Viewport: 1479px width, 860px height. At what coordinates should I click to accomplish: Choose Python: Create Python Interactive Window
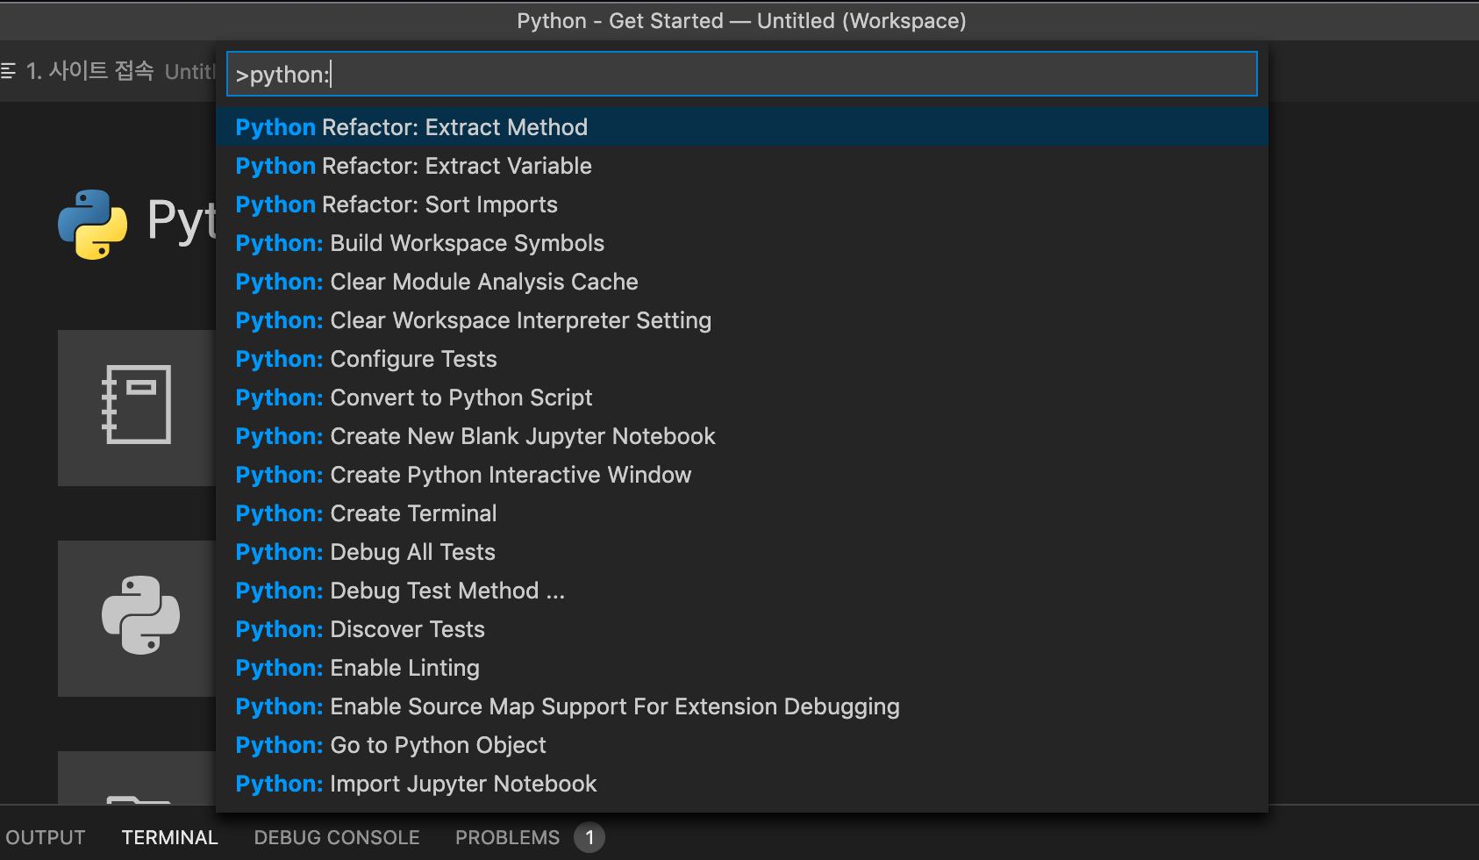[741, 475]
